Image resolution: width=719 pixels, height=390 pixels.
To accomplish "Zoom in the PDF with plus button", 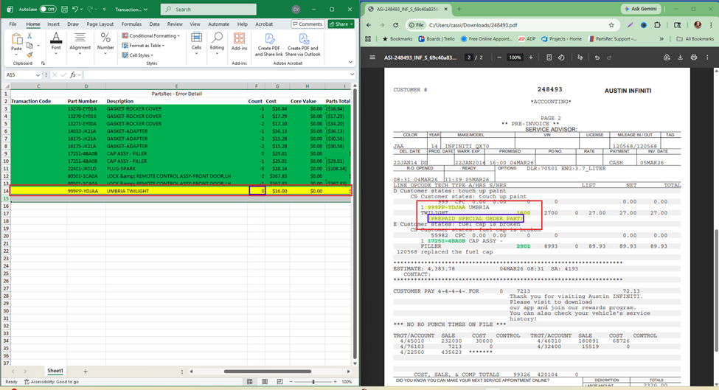I will tap(530, 58).
